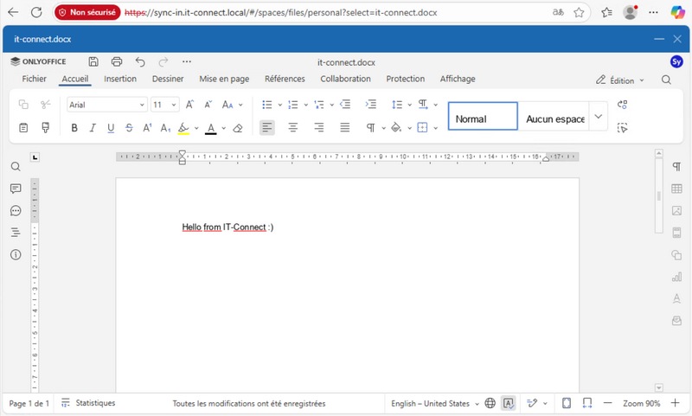The height and width of the screenshot is (416, 692).
Task: Select the Aucun espace style
Action: coord(554,118)
